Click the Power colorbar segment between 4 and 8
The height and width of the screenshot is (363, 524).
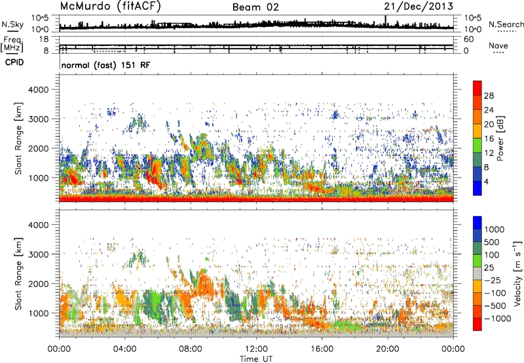[x=477, y=174]
